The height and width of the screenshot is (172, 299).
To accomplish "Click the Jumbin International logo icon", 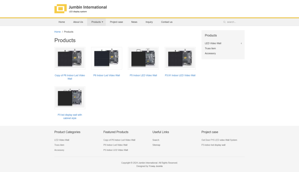I will (60, 9).
